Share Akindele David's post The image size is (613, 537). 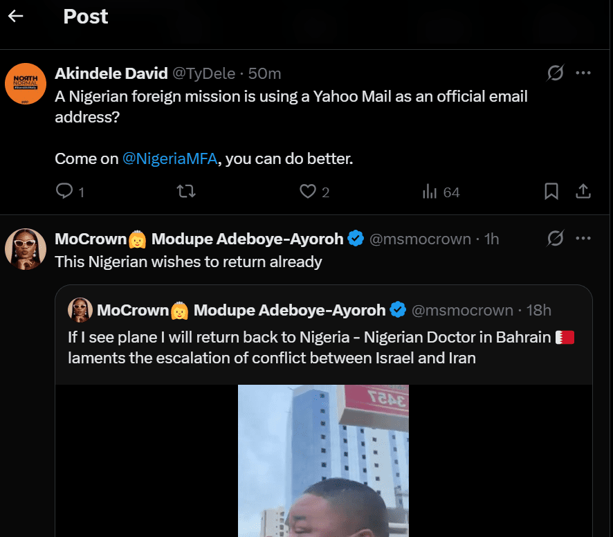point(583,192)
